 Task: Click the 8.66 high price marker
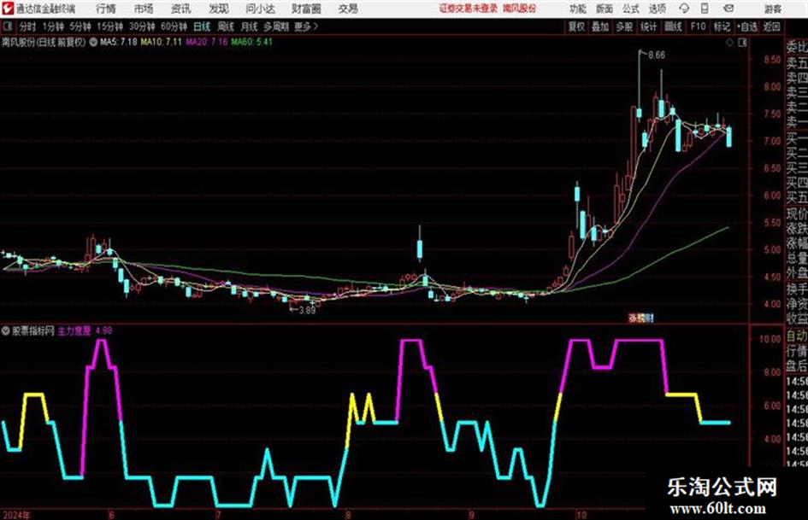click(657, 55)
